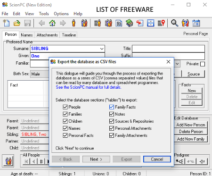Expand the Surname dropdown list
The width and height of the screenshot is (212, 176).
tap(102, 49)
